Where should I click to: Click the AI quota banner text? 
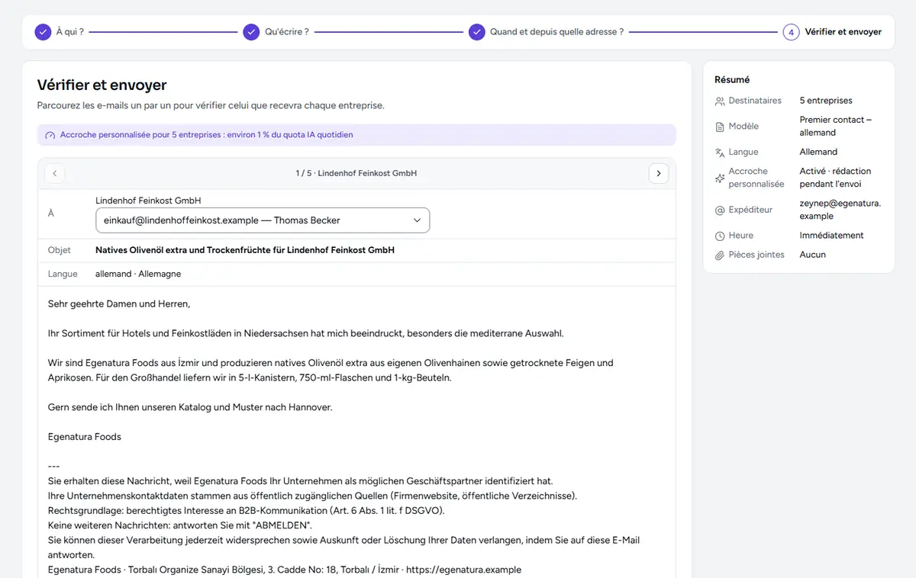coord(206,135)
